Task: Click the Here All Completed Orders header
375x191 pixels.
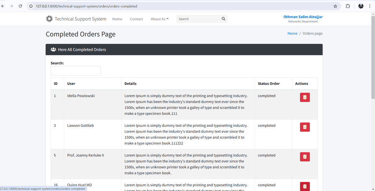Action: pyautogui.click(x=82, y=49)
